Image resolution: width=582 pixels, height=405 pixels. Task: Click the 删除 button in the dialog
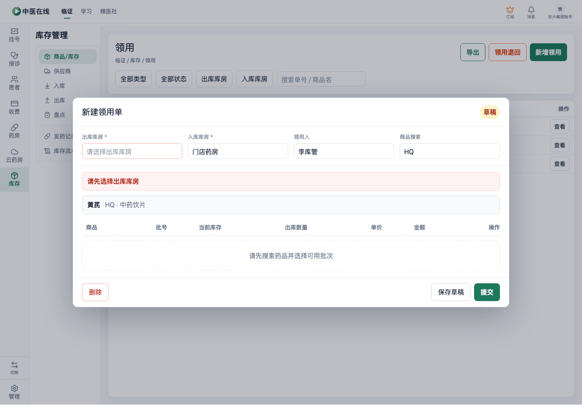(x=95, y=292)
